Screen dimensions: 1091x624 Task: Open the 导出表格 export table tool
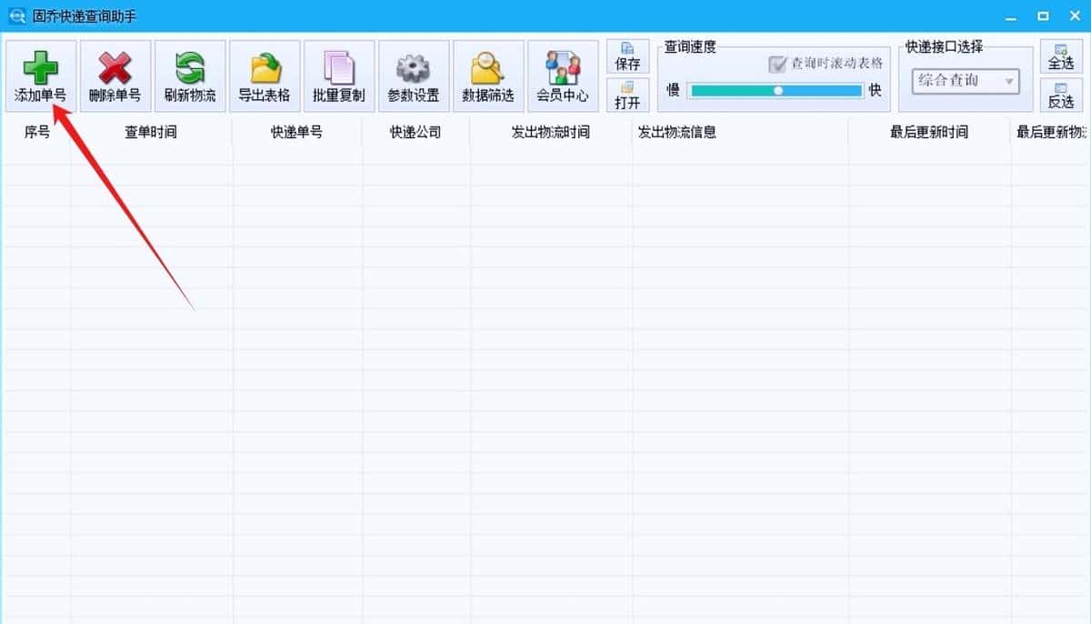coord(265,75)
